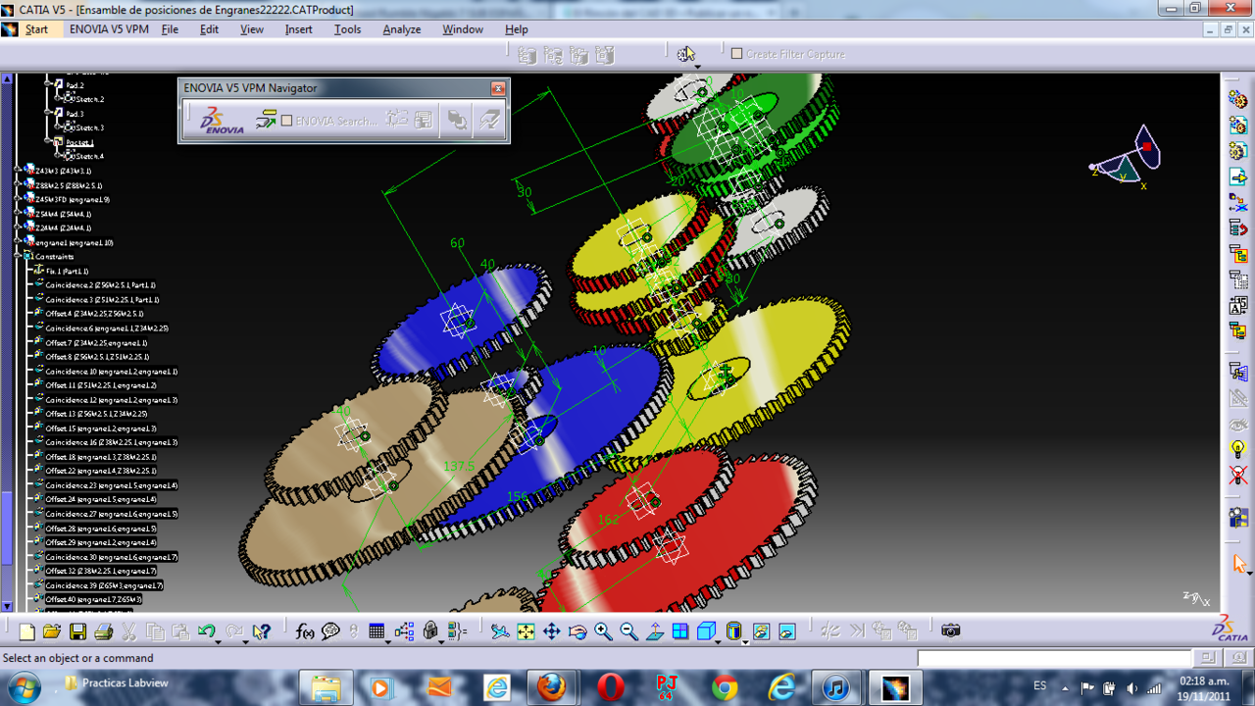
Task: Click the Normal View icon
Action: pyautogui.click(x=655, y=632)
